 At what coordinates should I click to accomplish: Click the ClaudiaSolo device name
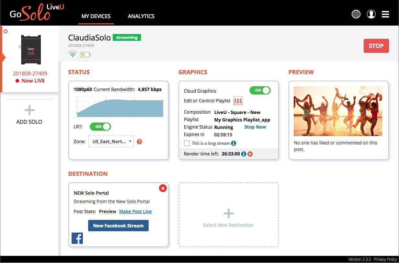89,38
